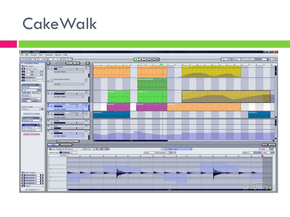Image resolution: width=290 pixels, height=217 pixels.
Task: Click the TAP tempo button
Action: tap(35, 59)
